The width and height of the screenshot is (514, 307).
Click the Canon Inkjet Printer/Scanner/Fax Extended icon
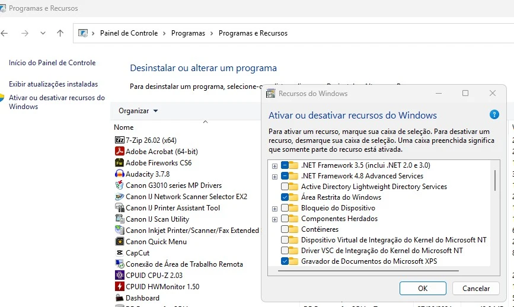(x=119, y=231)
